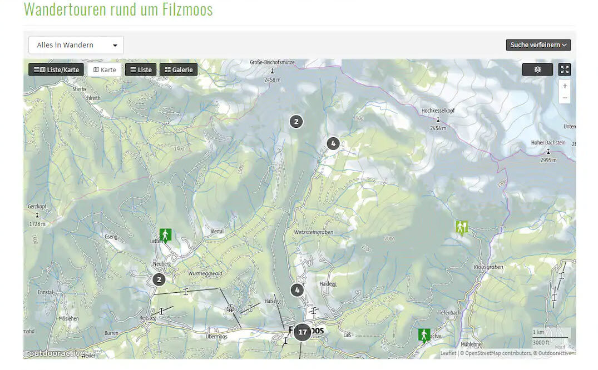Click the cluster of 4 above Filzmoos

pyautogui.click(x=297, y=289)
